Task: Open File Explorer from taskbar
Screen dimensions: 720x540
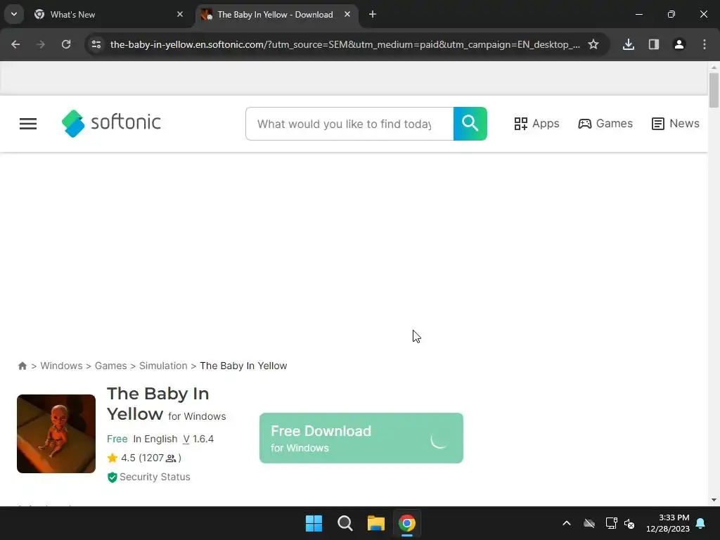Action: point(376,523)
